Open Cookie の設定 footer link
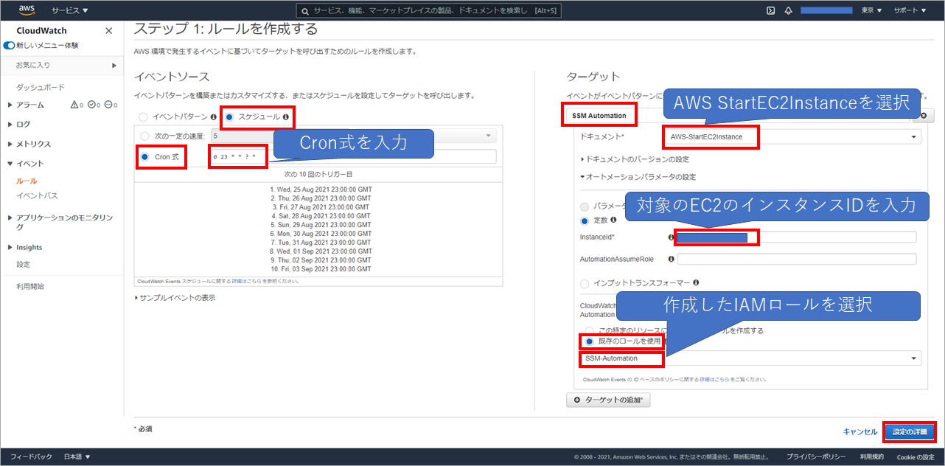 (916, 457)
